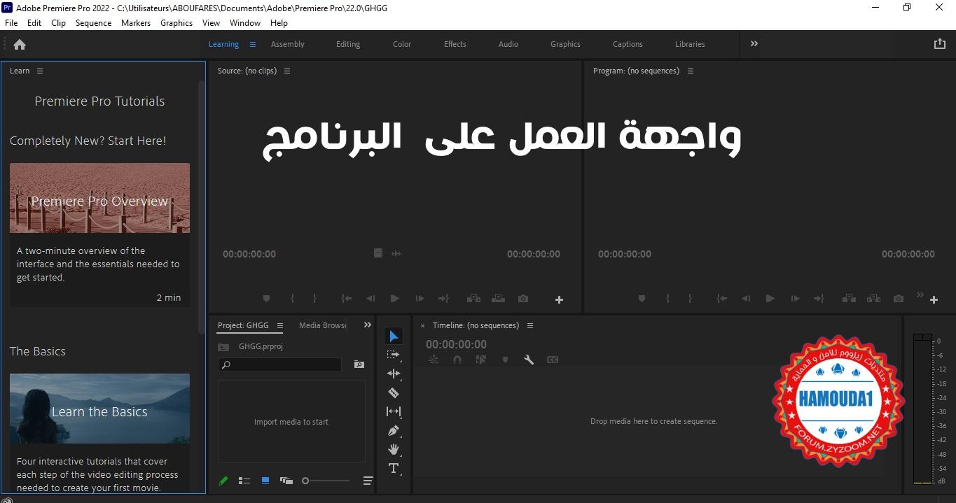Open Project: GHGG panel menu
956x503 pixels.
(x=279, y=325)
